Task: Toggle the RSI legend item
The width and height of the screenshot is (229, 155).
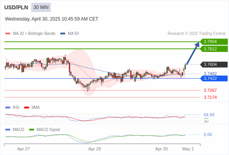Action: [x=12, y=107]
